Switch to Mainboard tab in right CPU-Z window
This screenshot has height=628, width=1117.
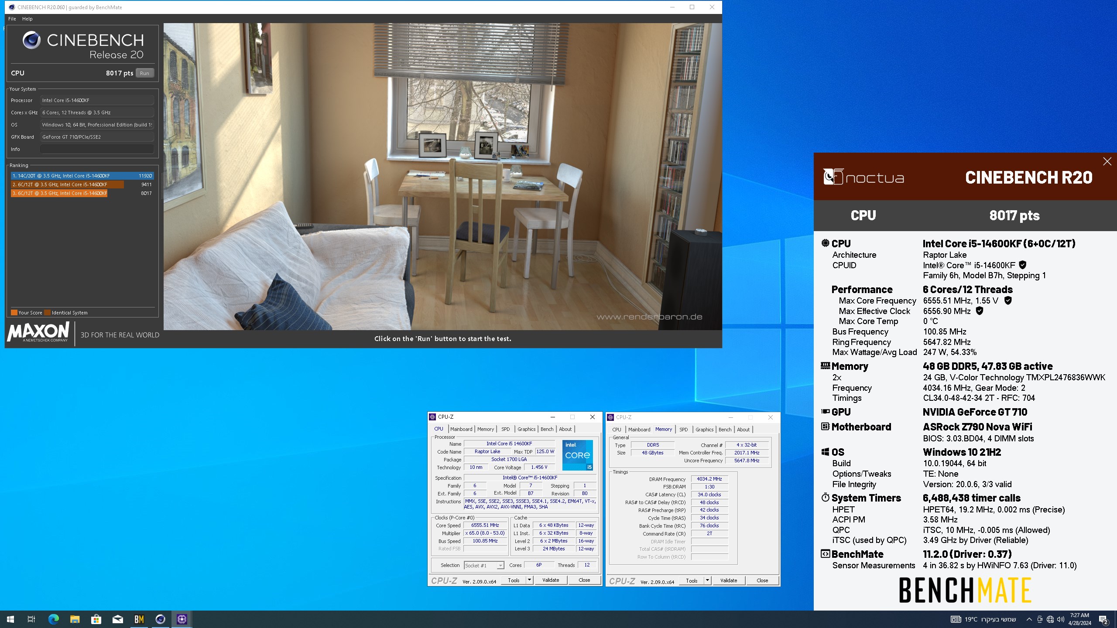point(639,430)
